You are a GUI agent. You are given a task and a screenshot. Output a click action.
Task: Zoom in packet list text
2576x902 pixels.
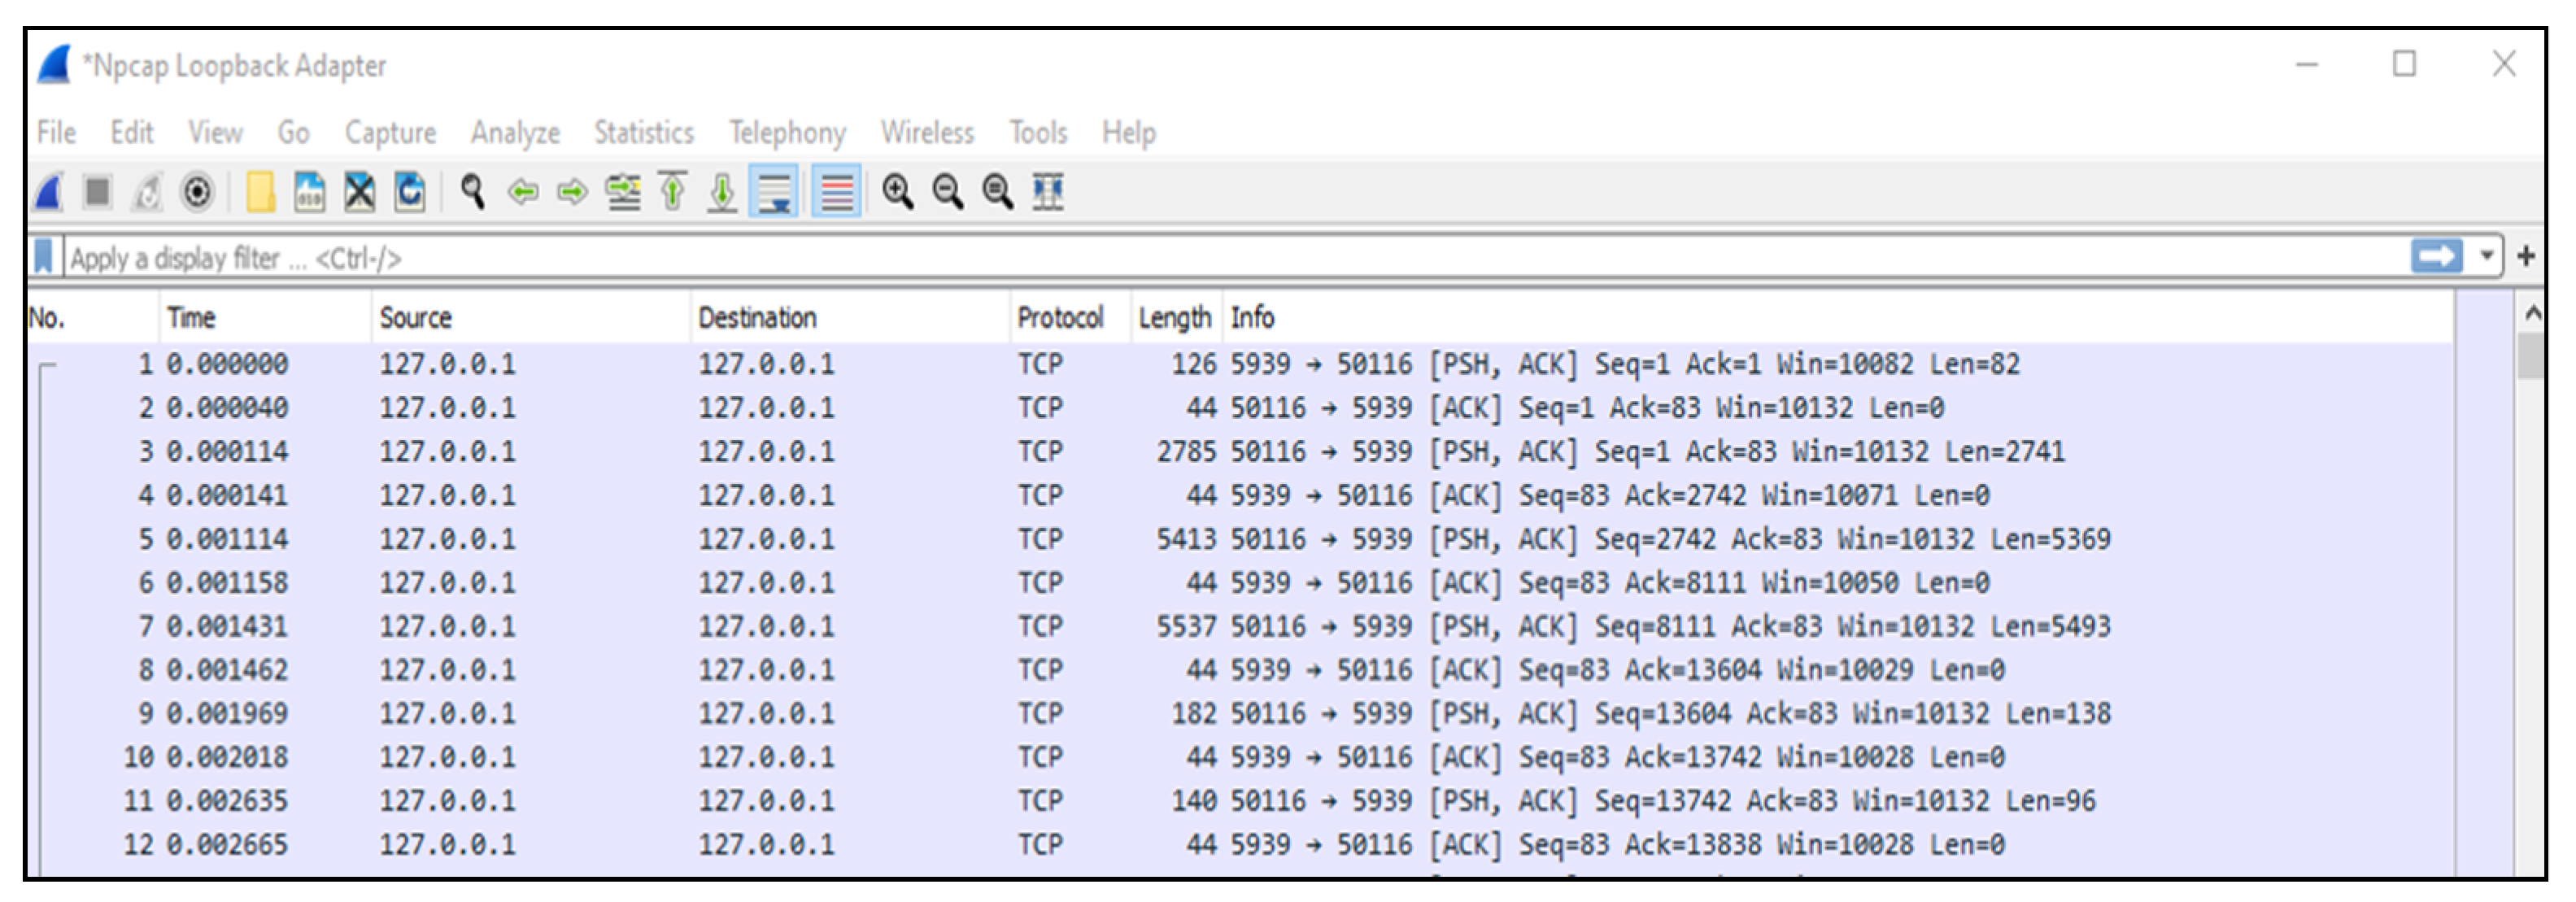tap(897, 191)
